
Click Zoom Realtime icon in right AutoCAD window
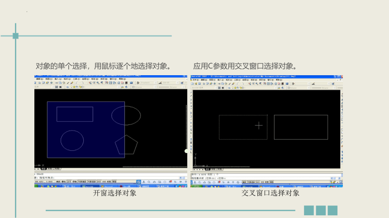click(253, 84)
